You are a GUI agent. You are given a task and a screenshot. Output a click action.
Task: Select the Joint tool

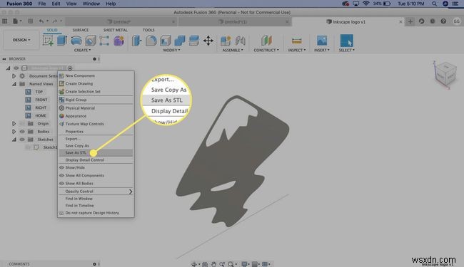click(x=241, y=41)
